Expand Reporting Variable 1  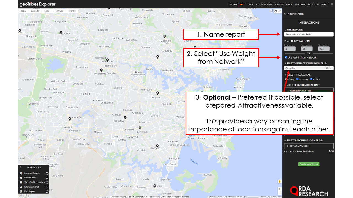coord(309,146)
